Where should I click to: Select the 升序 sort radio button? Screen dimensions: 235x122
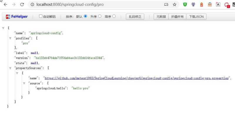[x=100, y=16]
